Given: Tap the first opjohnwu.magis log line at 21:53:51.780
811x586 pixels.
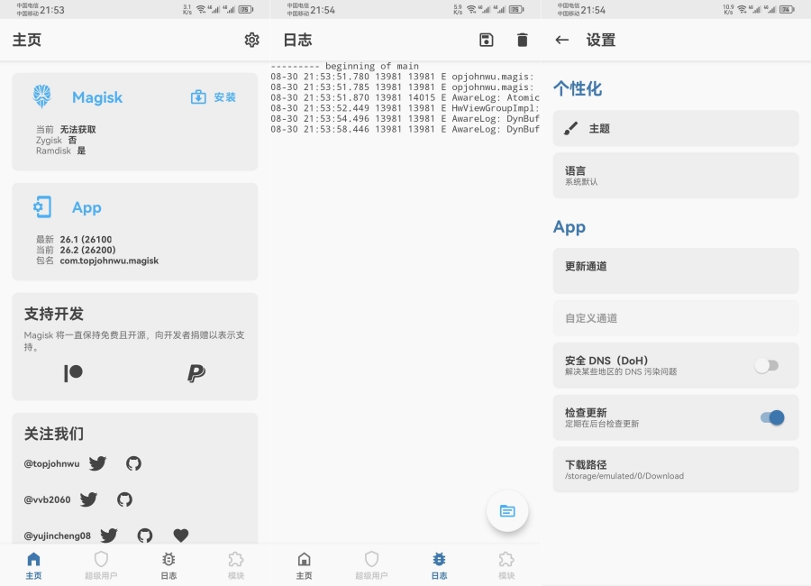Looking at the screenshot, I should tap(405, 77).
